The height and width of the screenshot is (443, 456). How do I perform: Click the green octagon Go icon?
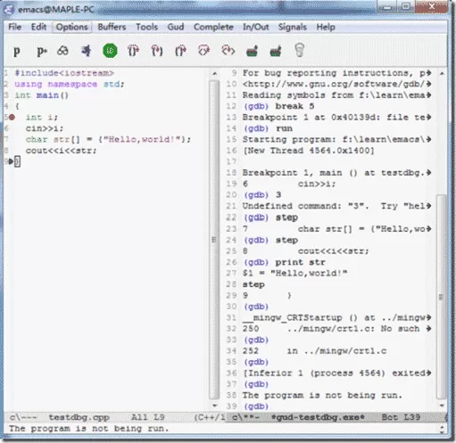pos(110,51)
